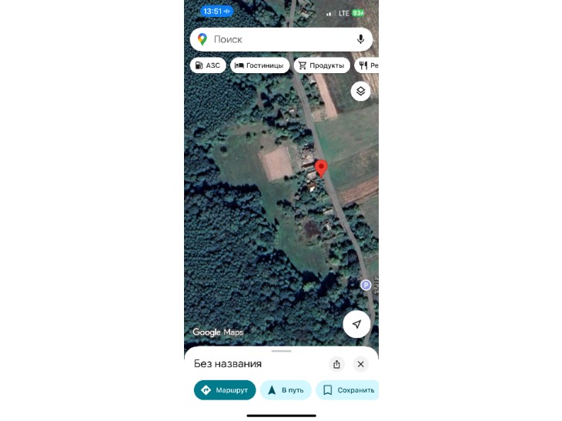Tap the 13:51 status bar time pill
Viewport: 562px width, 421px height.
216,11
